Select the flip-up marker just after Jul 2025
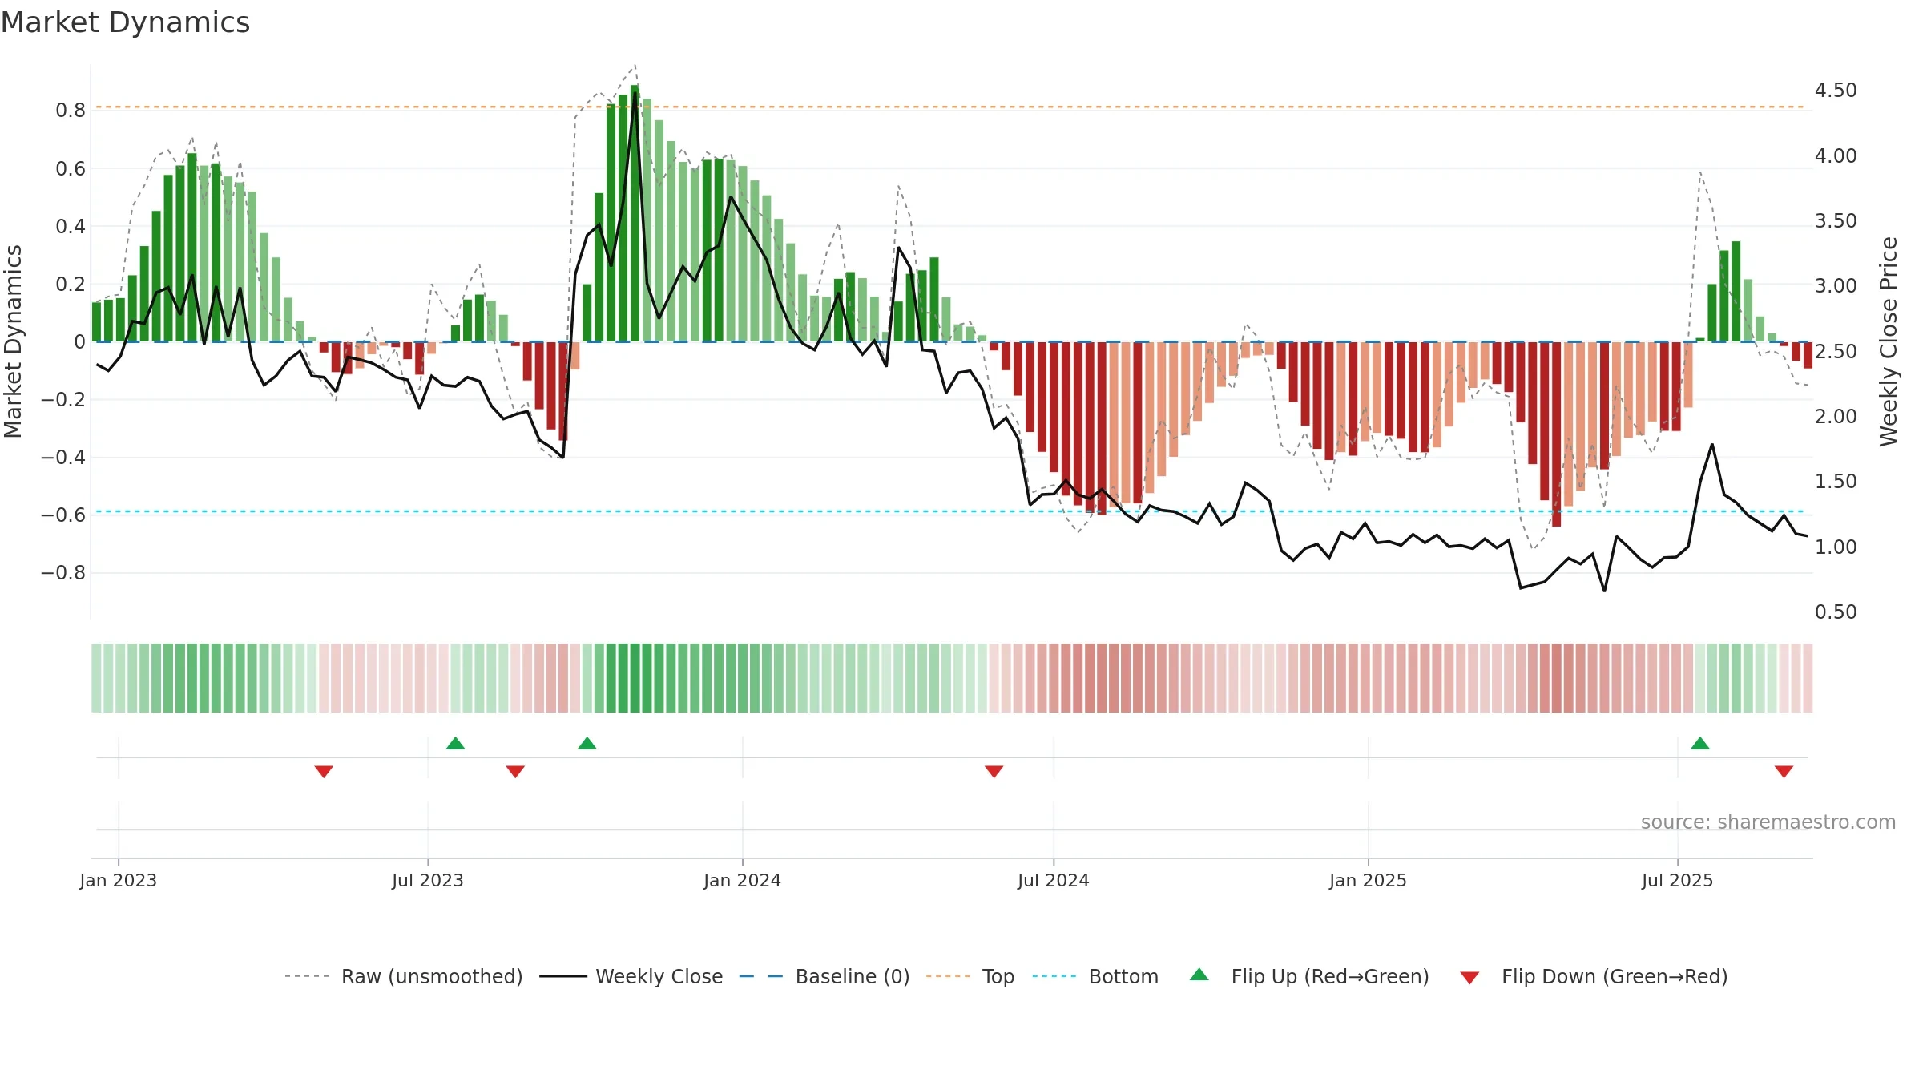The width and height of the screenshot is (1923, 1082). pos(1700,743)
